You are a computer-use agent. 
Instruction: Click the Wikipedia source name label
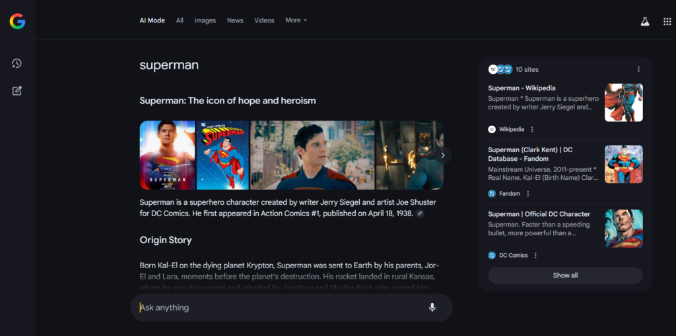pos(512,129)
